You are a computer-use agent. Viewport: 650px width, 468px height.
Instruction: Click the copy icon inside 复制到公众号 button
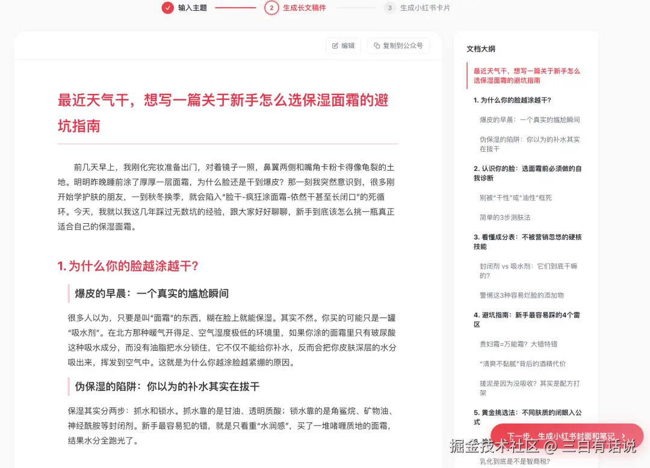point(376,45)
